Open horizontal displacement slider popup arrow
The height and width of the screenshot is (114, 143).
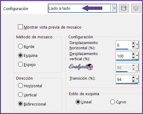(137, 45)
